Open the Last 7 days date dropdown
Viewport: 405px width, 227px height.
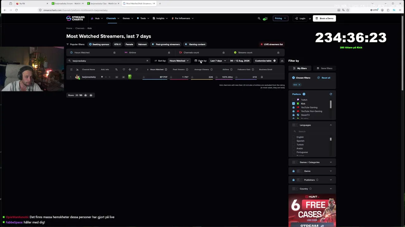[x=218, y=61]
